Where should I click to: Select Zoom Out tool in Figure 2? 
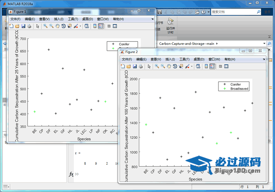click(163, 66)
